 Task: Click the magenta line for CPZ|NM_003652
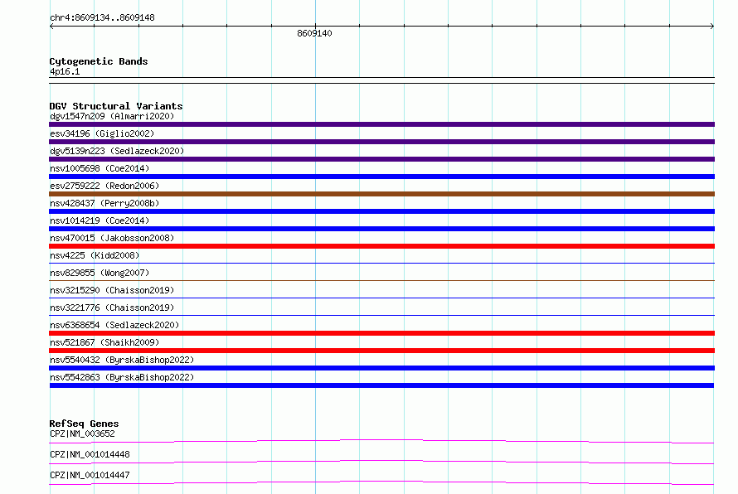click(381, 441)
